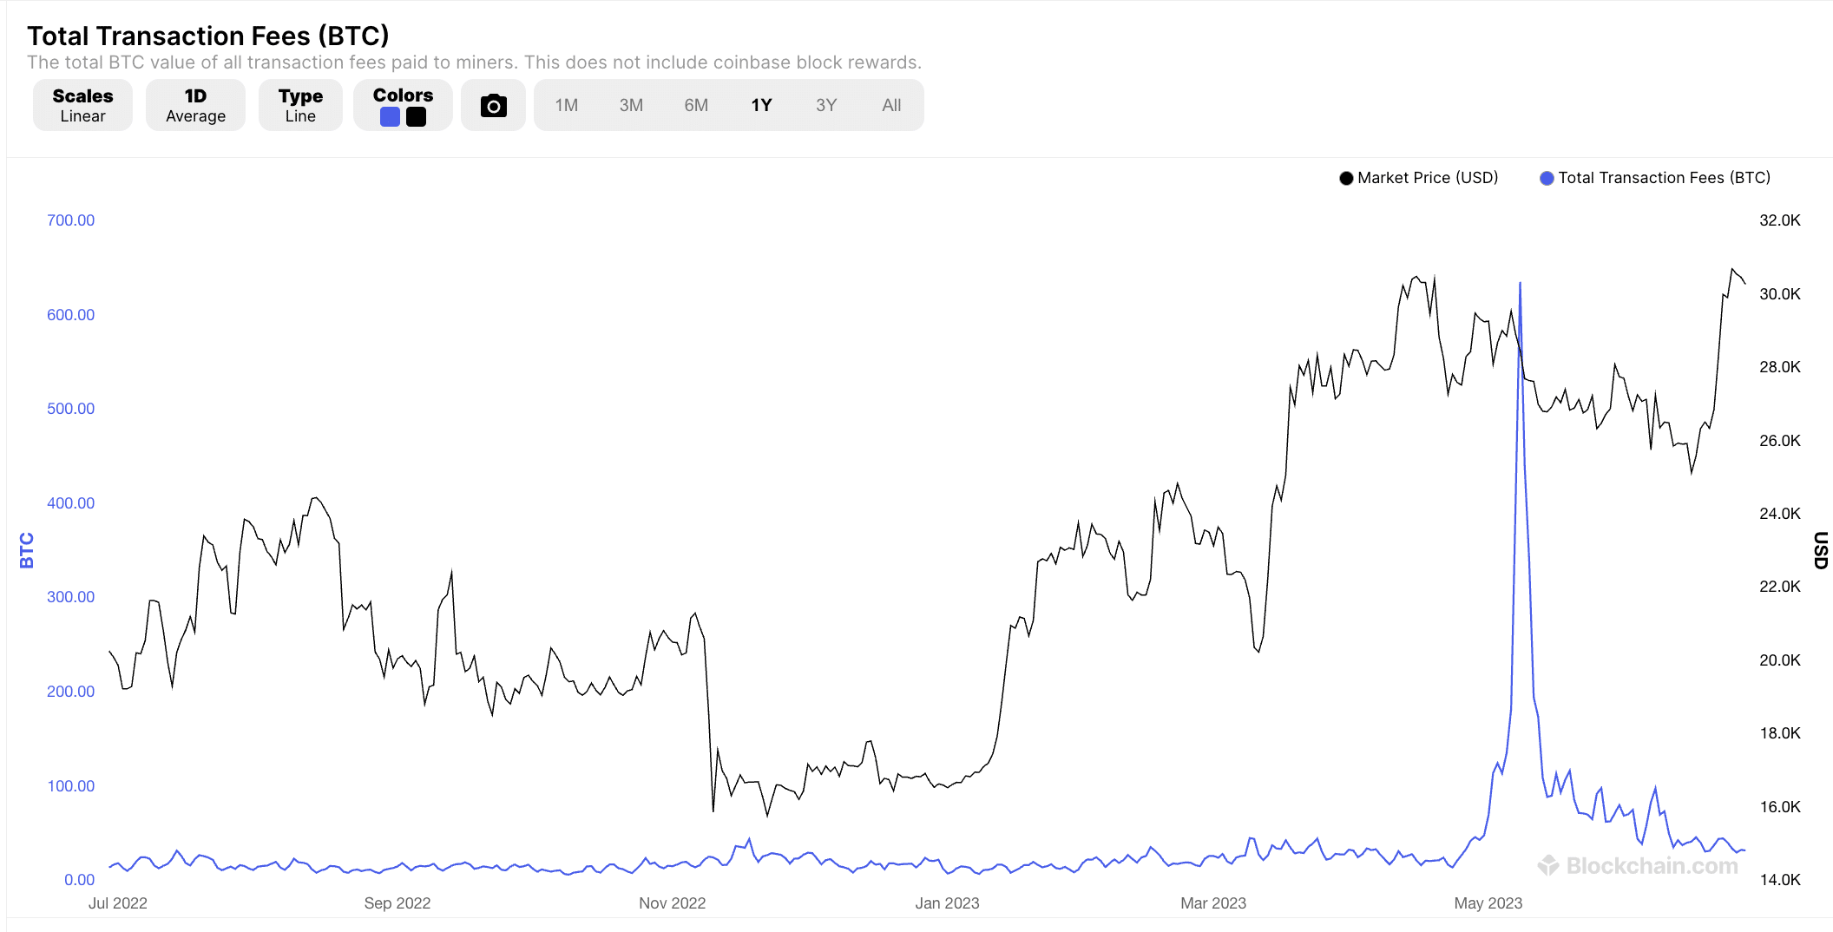The height and width of the screenshot is (932, 1833).
Task: Click the Nov 2022 axis label
Action: [x=673, y=903]
